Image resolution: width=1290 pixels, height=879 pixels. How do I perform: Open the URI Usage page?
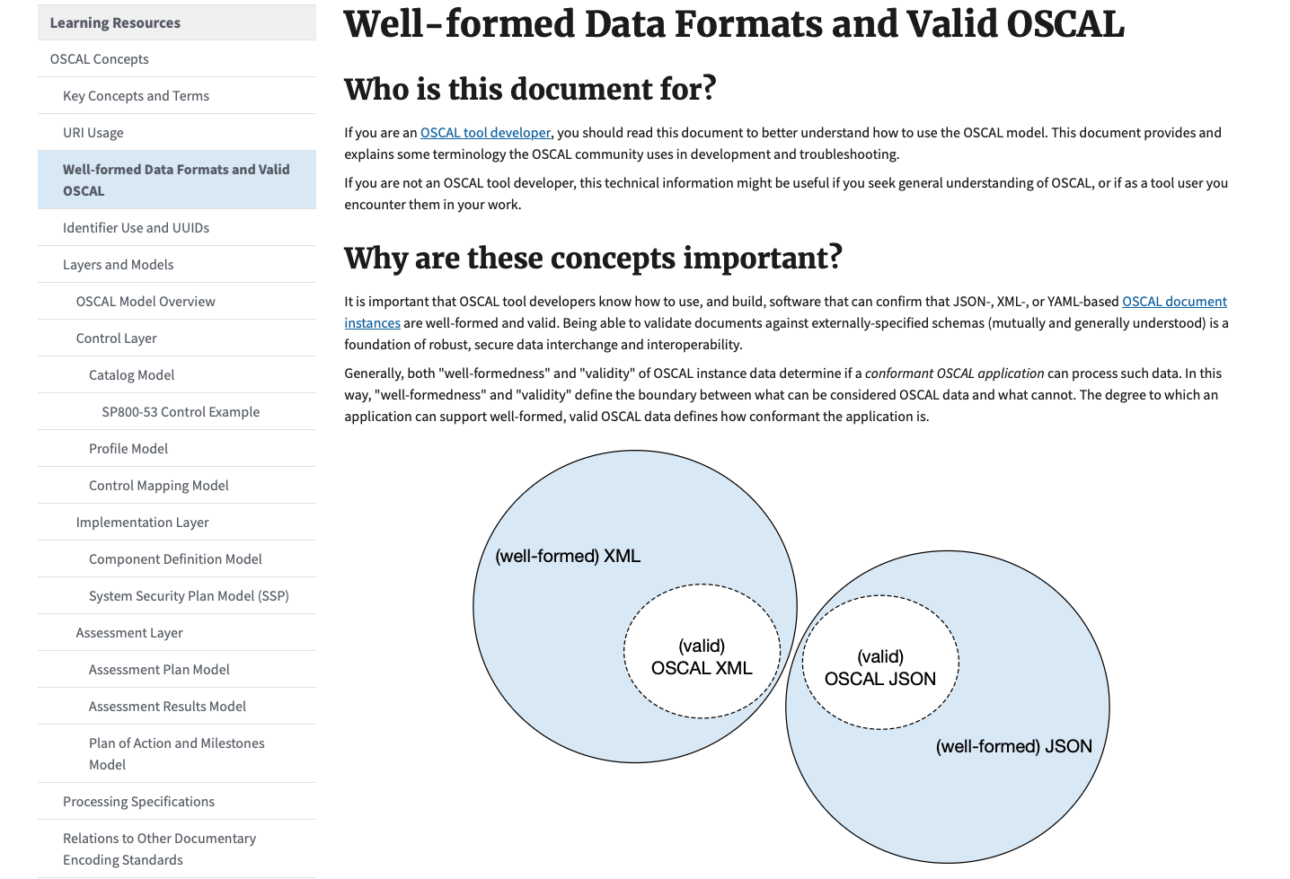tap(93, 133)
